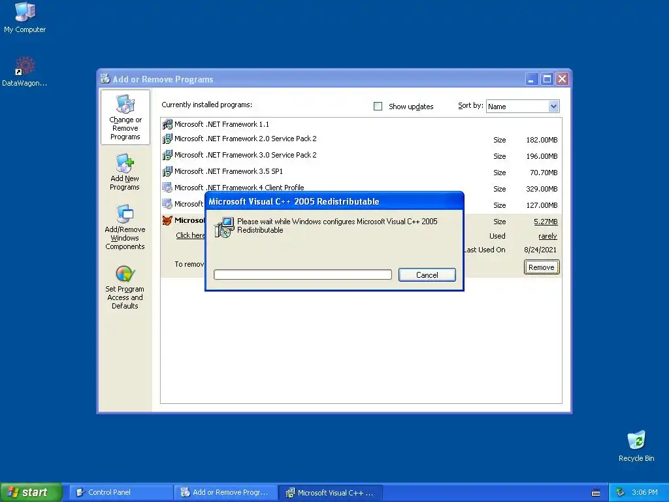669x502 pixels.
Task: Open Set Program Access and Defaults
Action: tap(125, 287)
